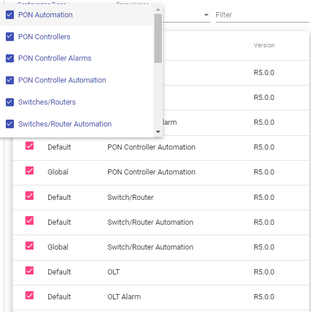Deselect Global PON Controller Automation row checkbox

pos(29,170)
